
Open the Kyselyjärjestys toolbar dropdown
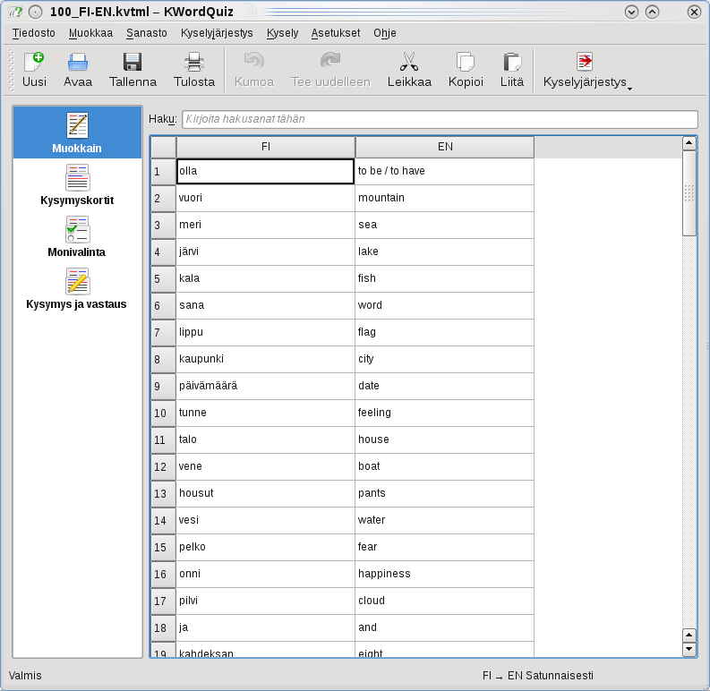[x=586, y=70]
